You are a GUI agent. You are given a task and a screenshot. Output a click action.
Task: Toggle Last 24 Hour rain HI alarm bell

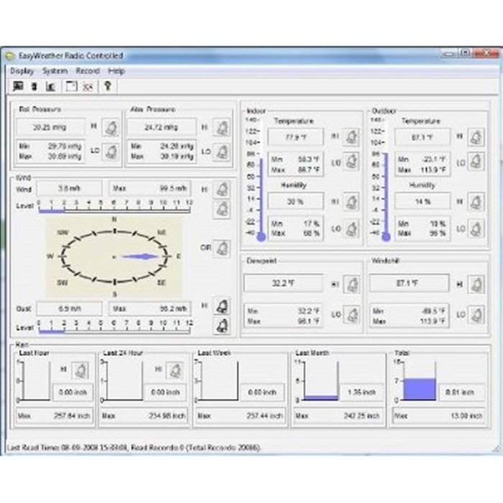tap(175, 371)
